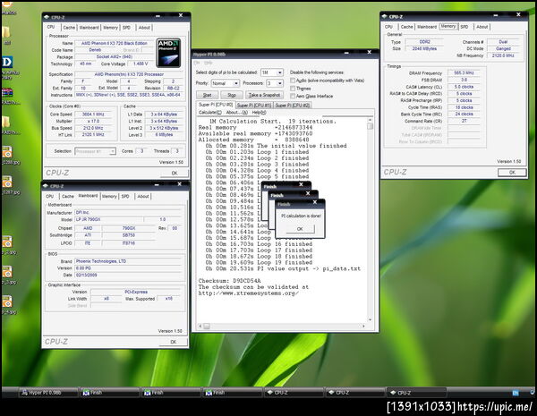
Task: Open the SPD tab in the CPU-Z processor window
Action: pos(126,28)
